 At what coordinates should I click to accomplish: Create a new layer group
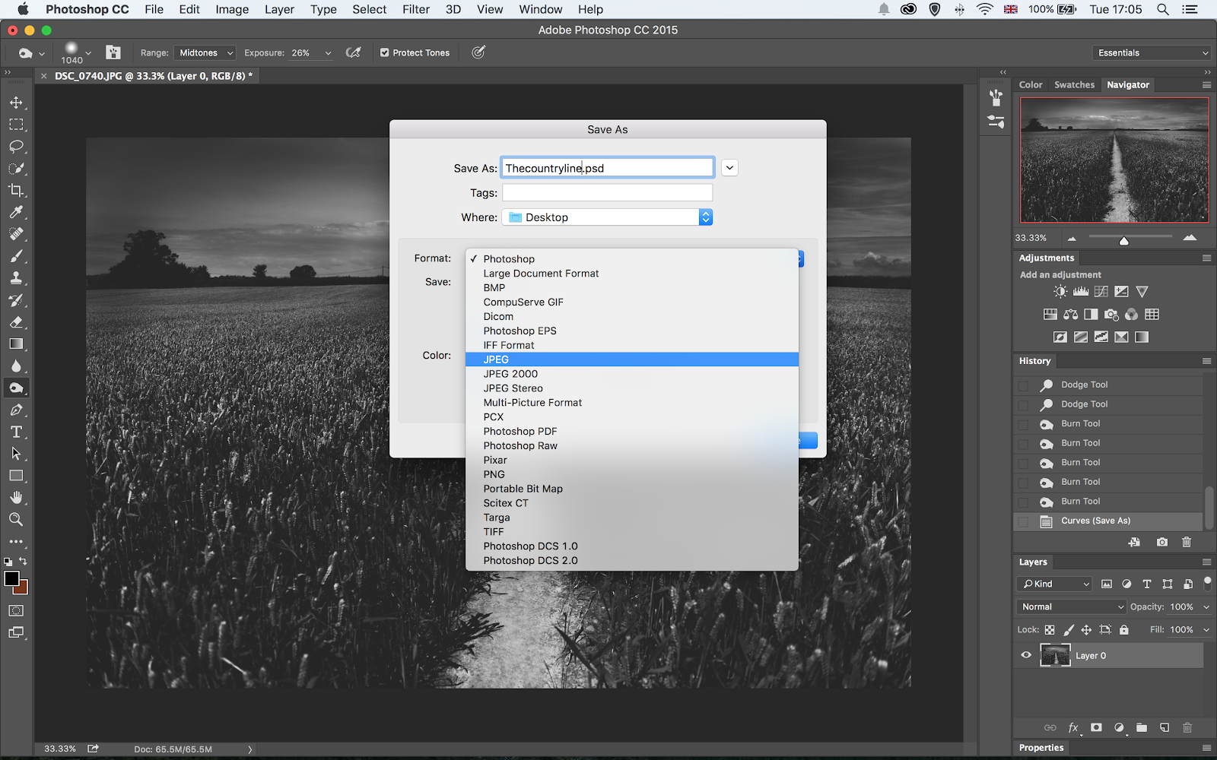[1142, 728]
